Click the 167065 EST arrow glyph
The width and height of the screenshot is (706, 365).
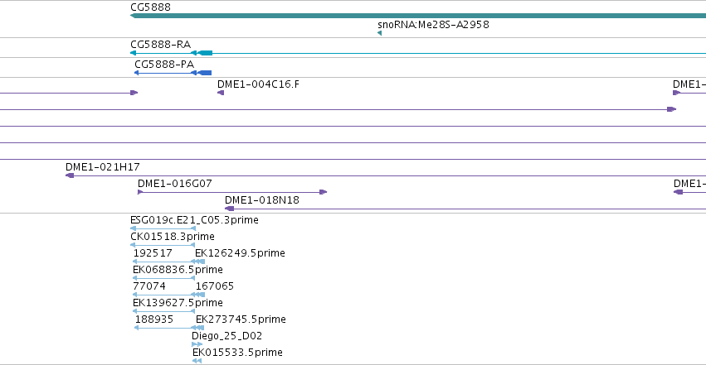pos(198,295)
